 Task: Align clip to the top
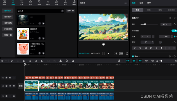pos(151,48)
